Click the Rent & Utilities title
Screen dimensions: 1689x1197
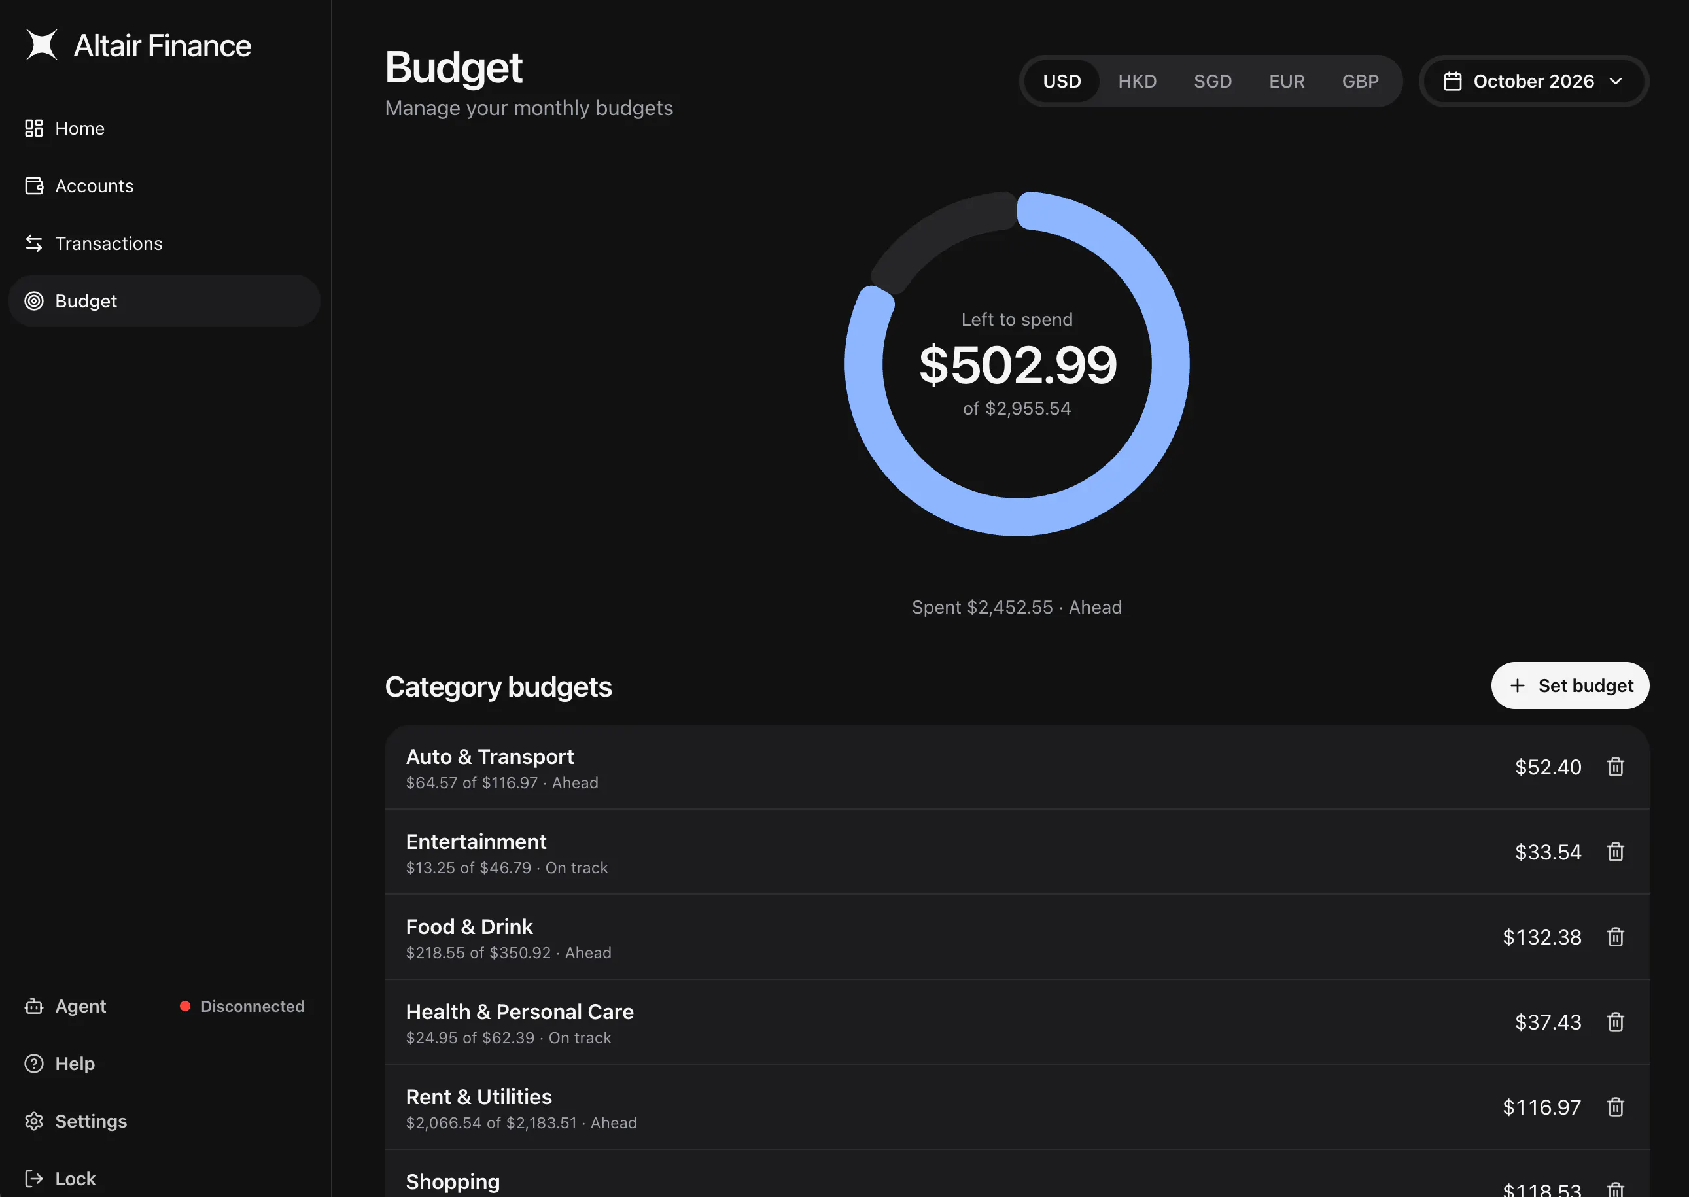pos(478,1097)
